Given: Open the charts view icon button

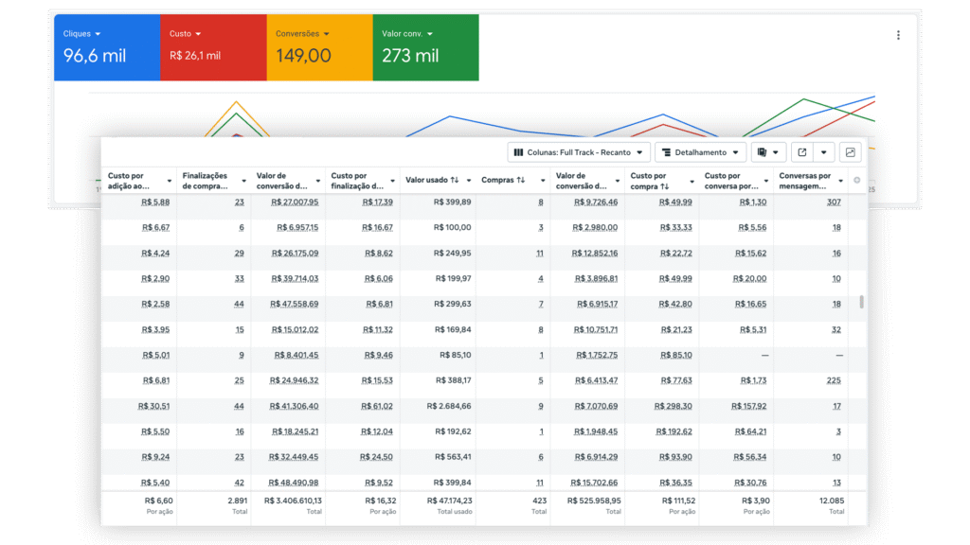Looking at the screenshot, I should tap(850, 152).
